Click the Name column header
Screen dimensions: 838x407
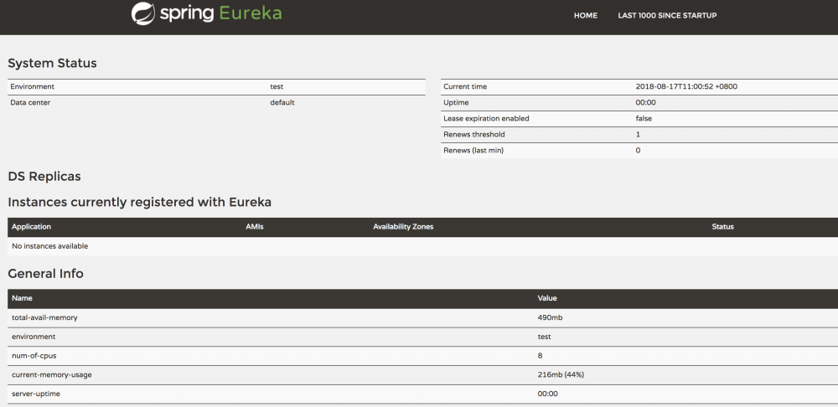22,299
